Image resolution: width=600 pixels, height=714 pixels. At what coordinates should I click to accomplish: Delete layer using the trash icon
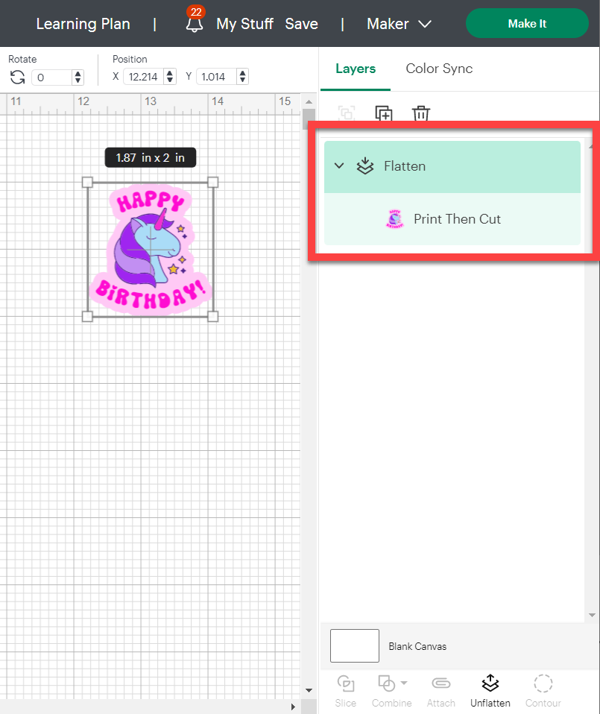420,113
